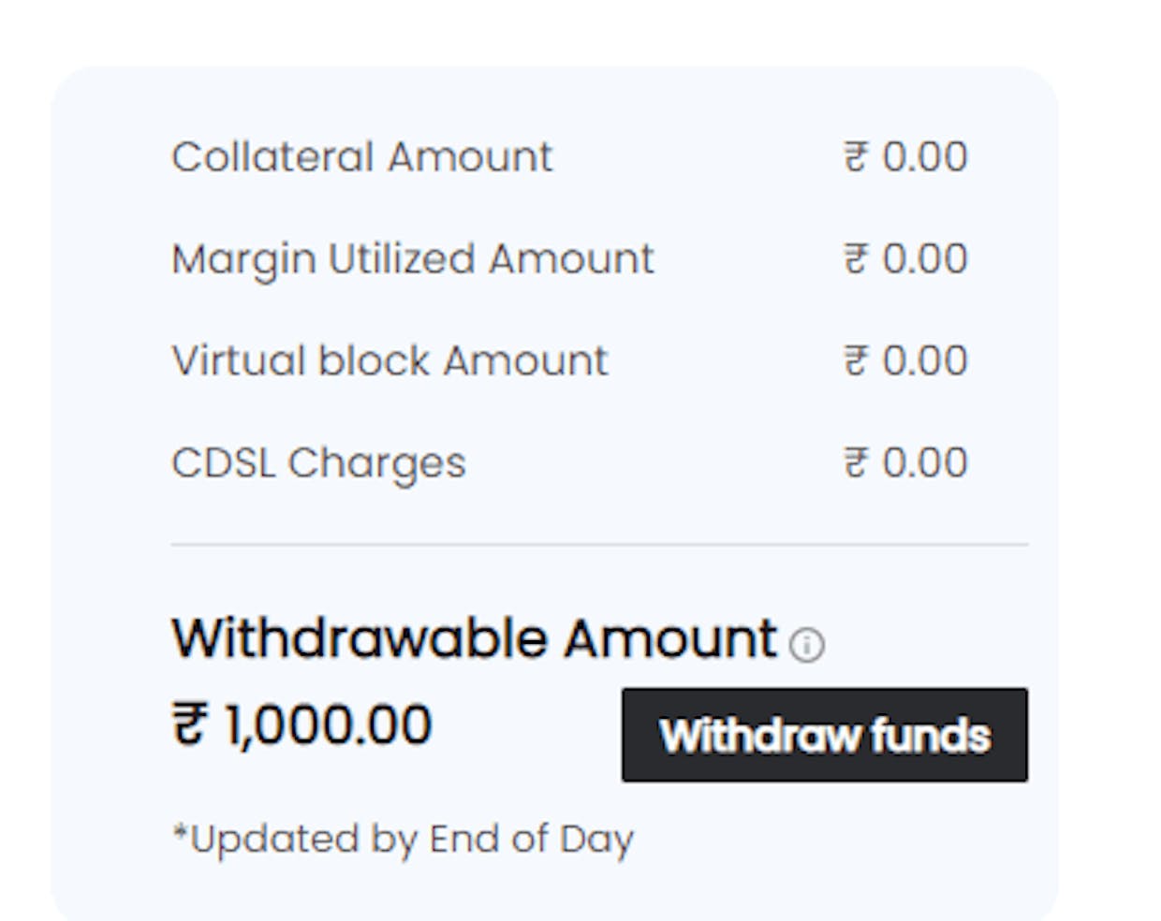Select the CDSL Charges label
This screenshot has width=1161, height=921.
pos(318,463)
